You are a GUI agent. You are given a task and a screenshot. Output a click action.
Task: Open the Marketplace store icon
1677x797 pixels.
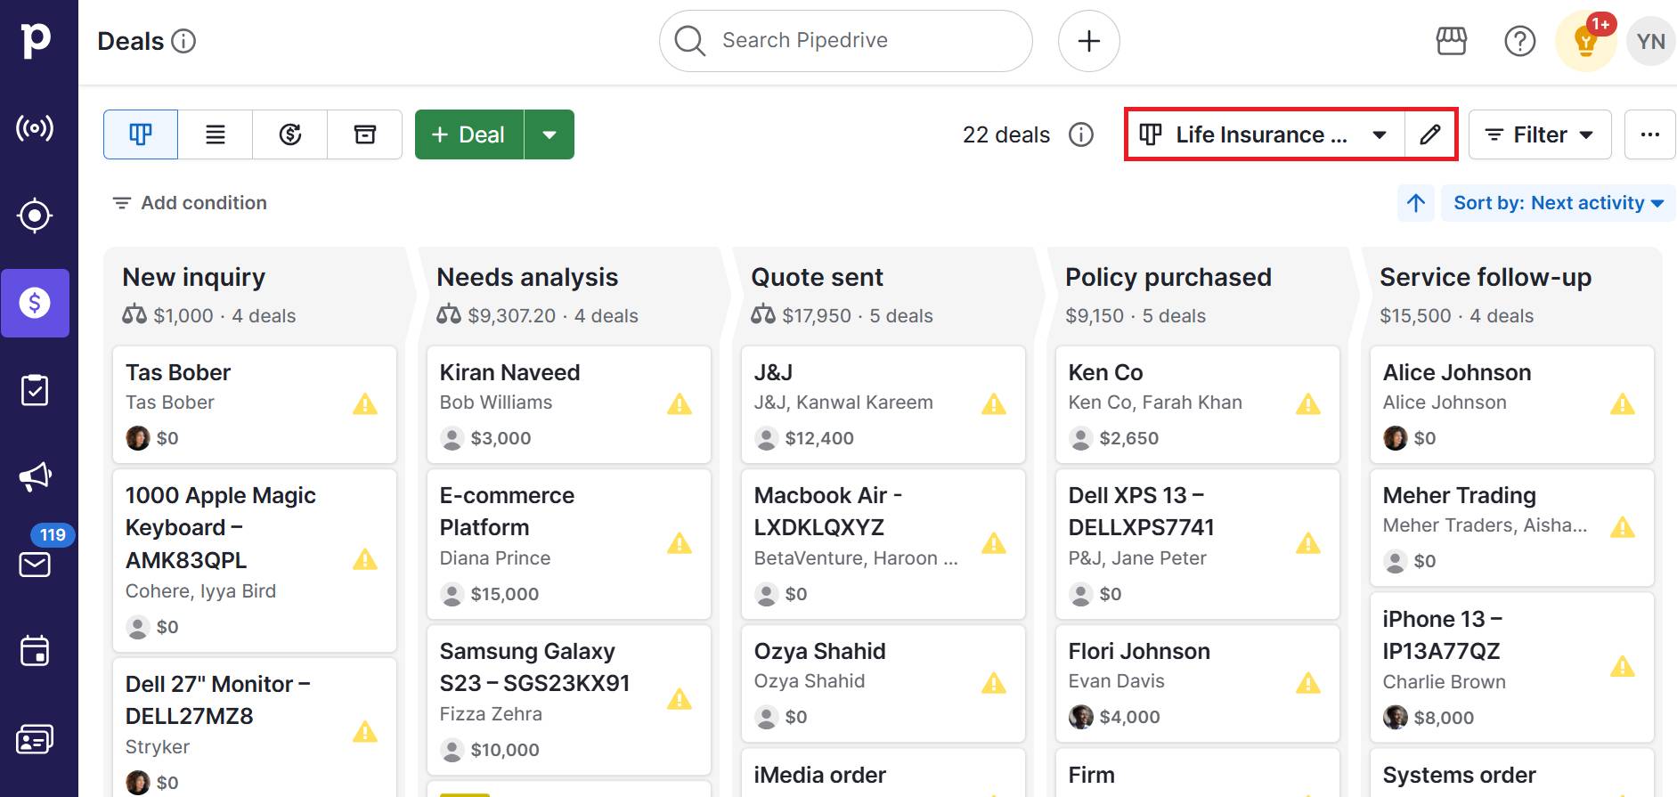[1451, 41]
